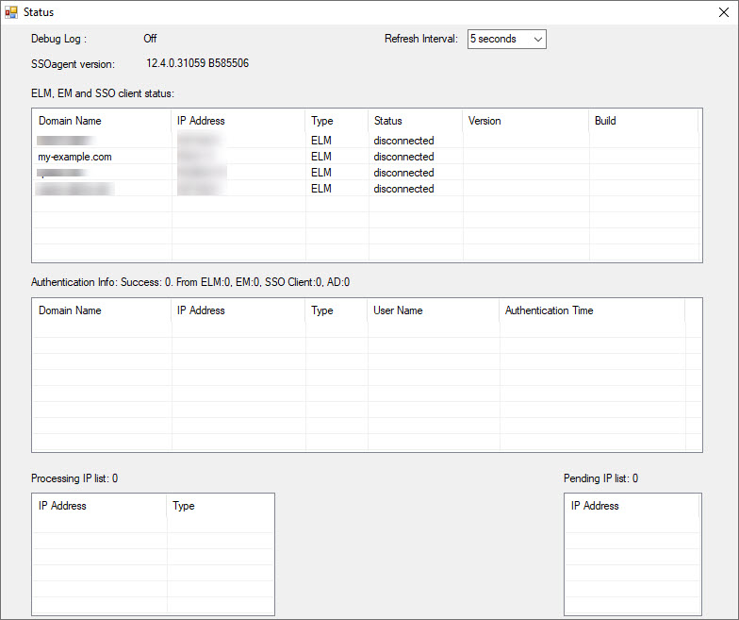This screenshot has height=620, width=739.
Task: Click the Status window title bar icon
Action: coord(11,12)
